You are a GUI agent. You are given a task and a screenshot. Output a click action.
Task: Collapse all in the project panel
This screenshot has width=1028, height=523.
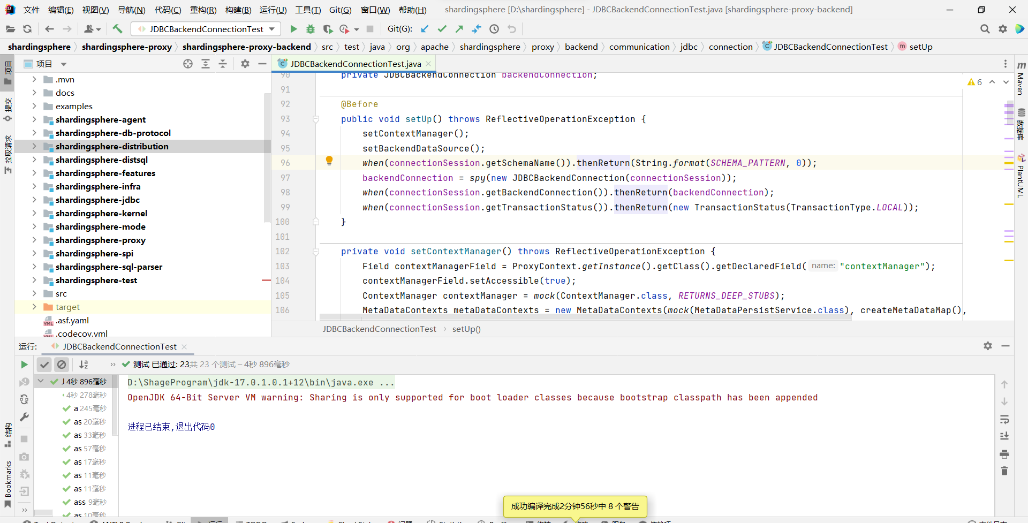[223, 64]
